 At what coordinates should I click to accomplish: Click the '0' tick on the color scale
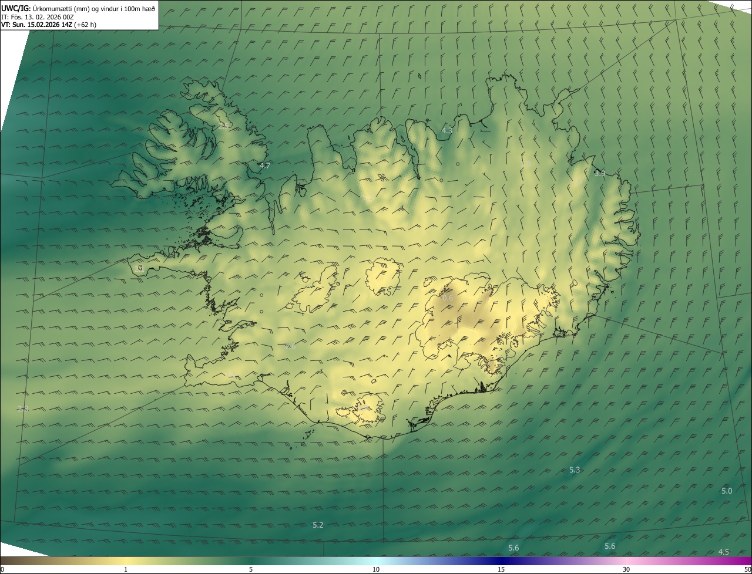(2, 569)
